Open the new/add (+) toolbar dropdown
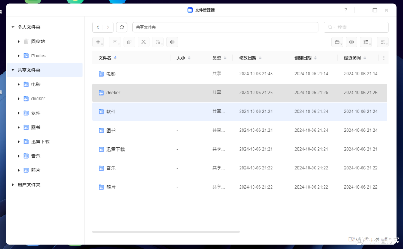The image size is (403, 249). tap(98, 42)
